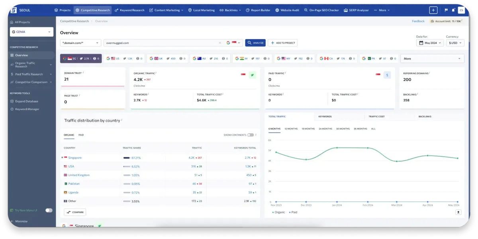Open the Backlinks menu in the top bar
The width and height of the screenshot is (478, 239).
231,10
